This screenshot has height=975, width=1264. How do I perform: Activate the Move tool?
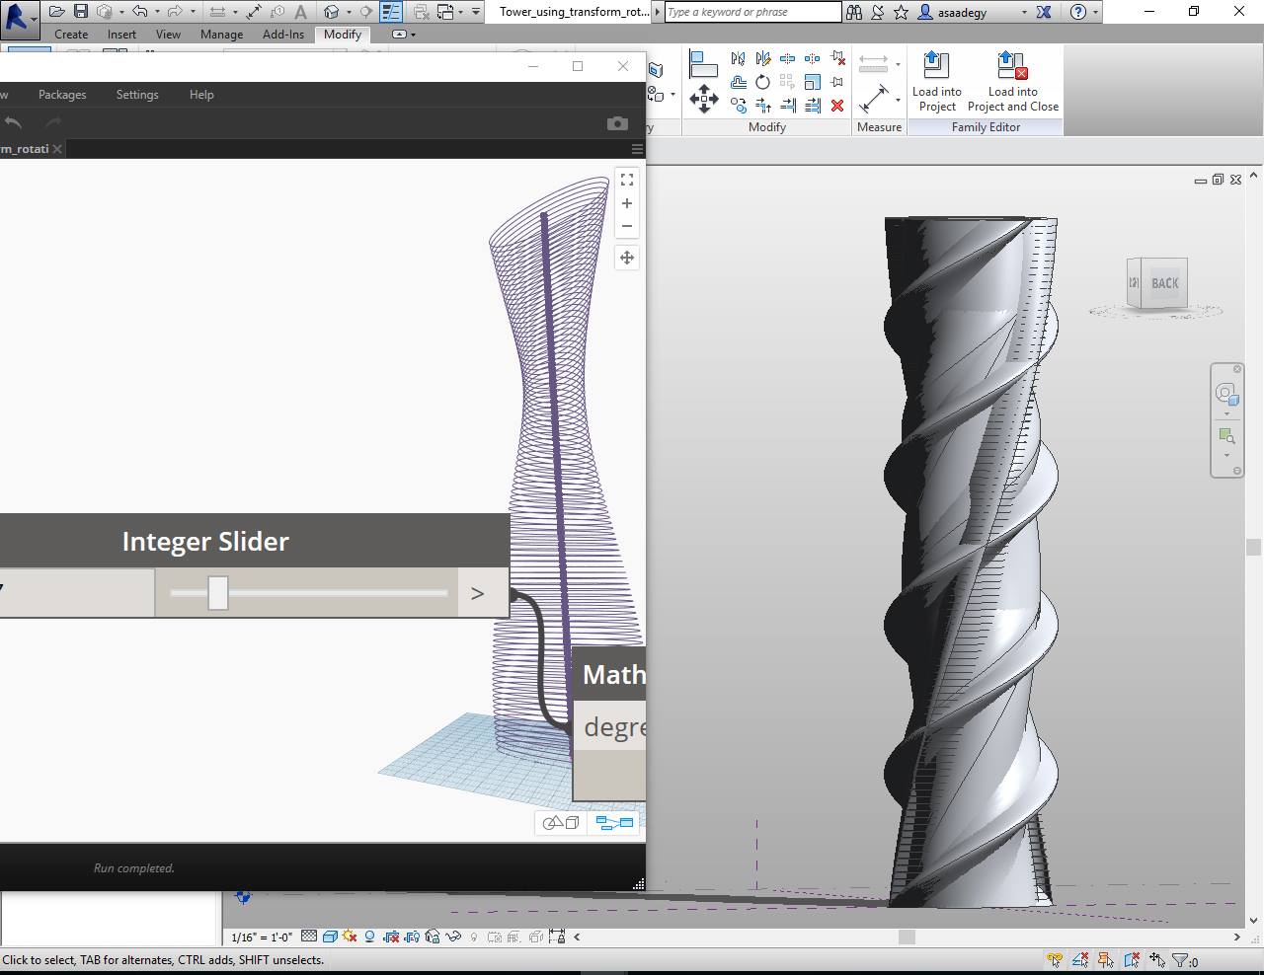[704, 98]
